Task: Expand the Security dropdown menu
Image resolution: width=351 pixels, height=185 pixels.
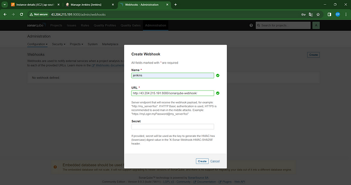Action: coord(59,44)
